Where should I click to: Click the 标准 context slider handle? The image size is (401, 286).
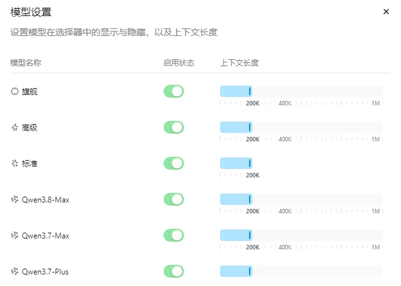(250, 163)
